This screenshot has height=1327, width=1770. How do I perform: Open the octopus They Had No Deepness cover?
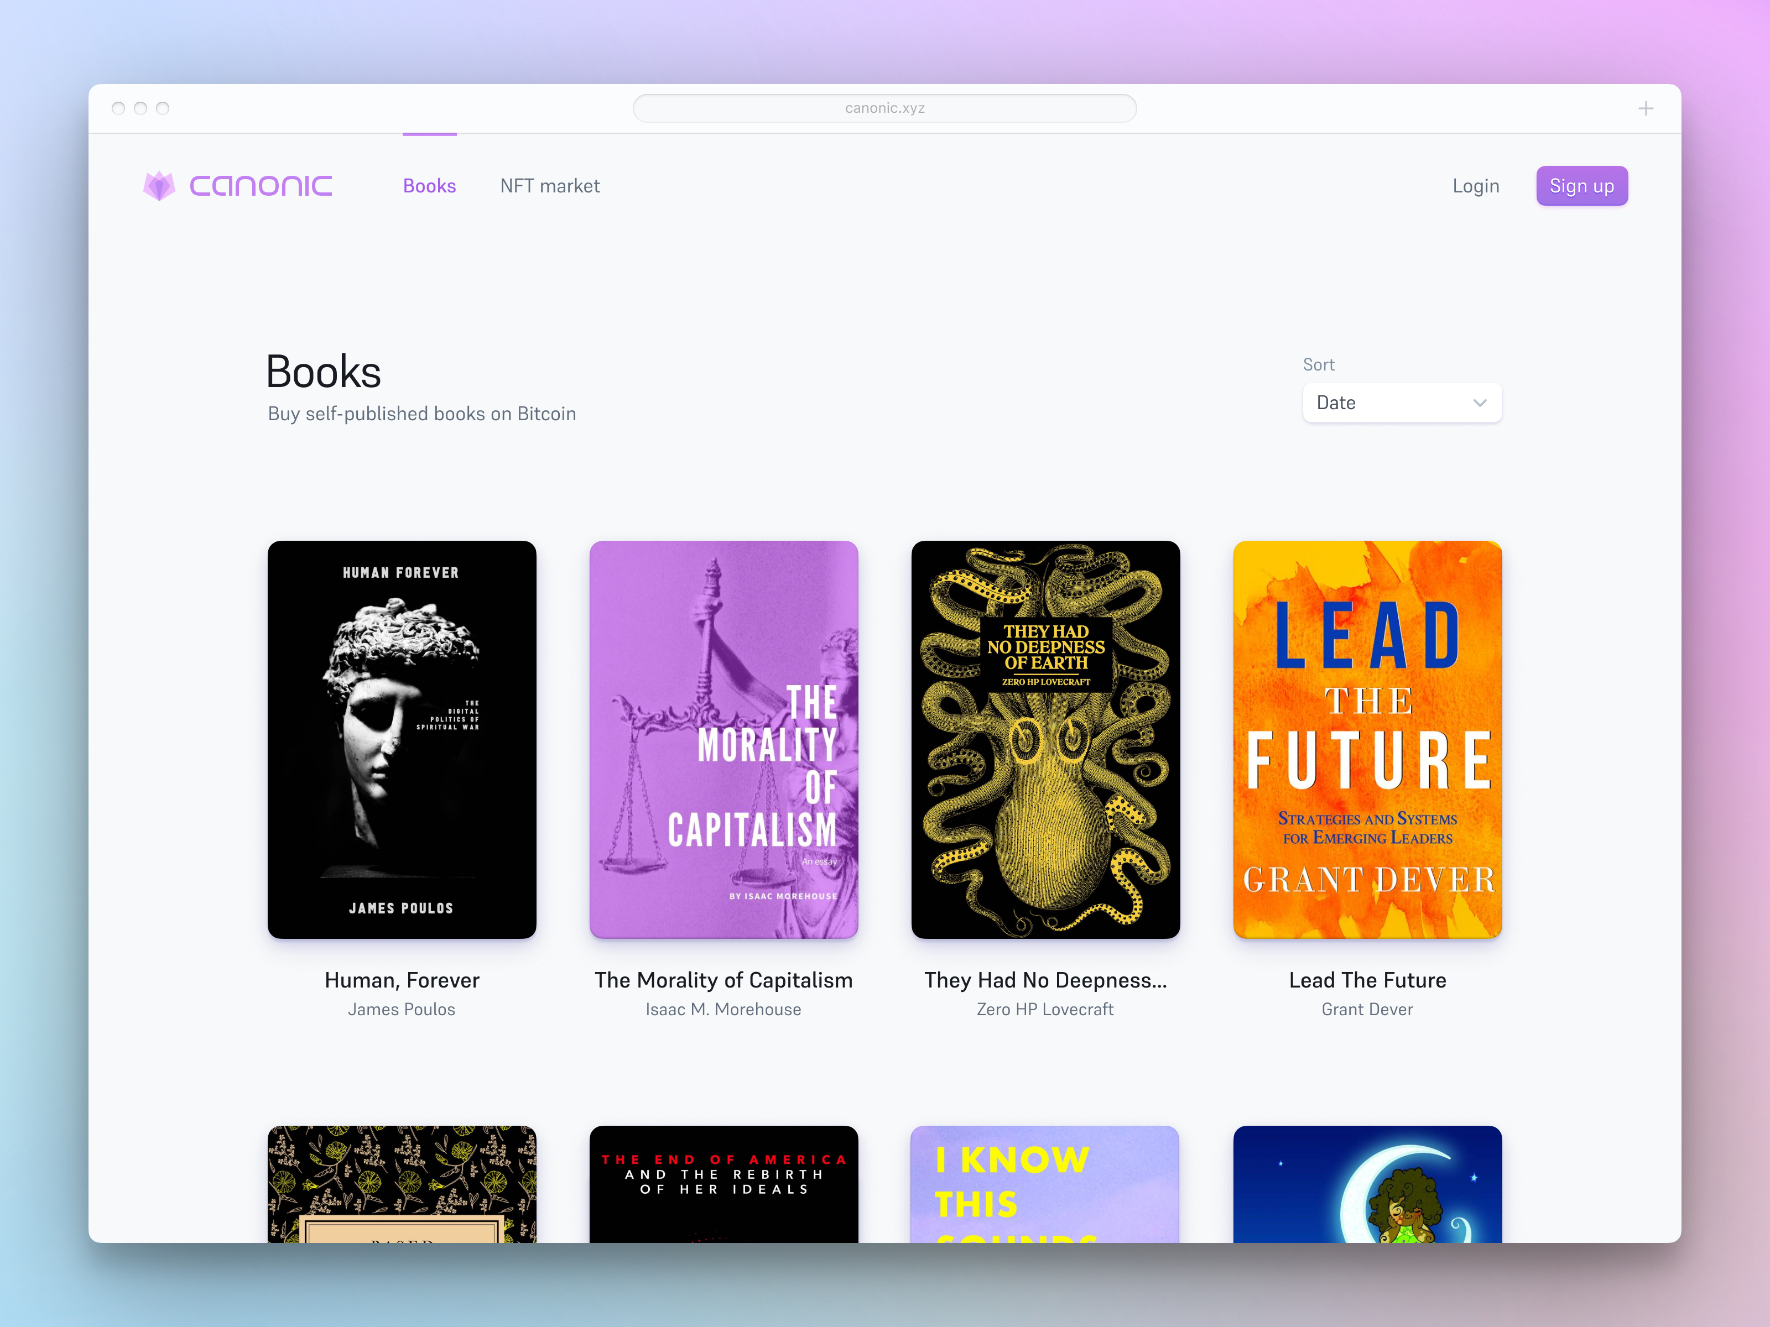tap(1045, 739)
